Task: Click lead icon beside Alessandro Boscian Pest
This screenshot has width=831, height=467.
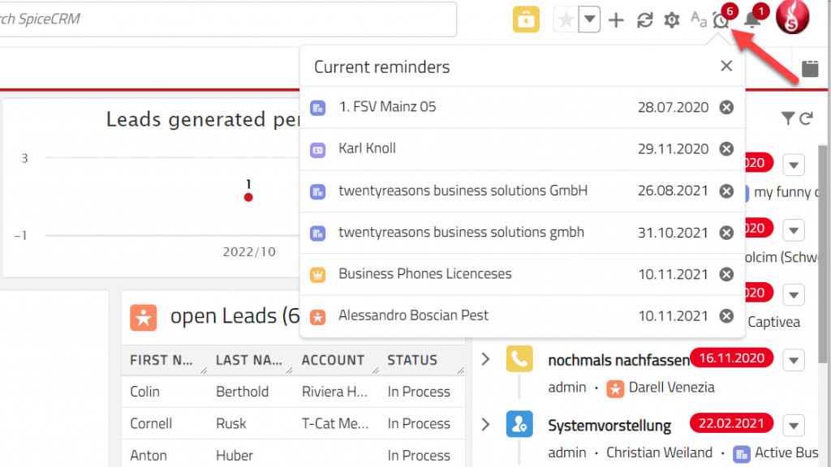Action: click(x=317, y=317)
